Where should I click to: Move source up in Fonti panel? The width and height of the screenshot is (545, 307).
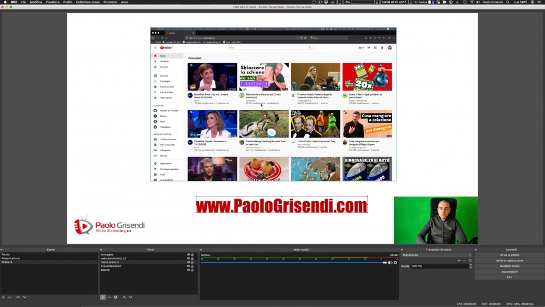tap(124, 298)
